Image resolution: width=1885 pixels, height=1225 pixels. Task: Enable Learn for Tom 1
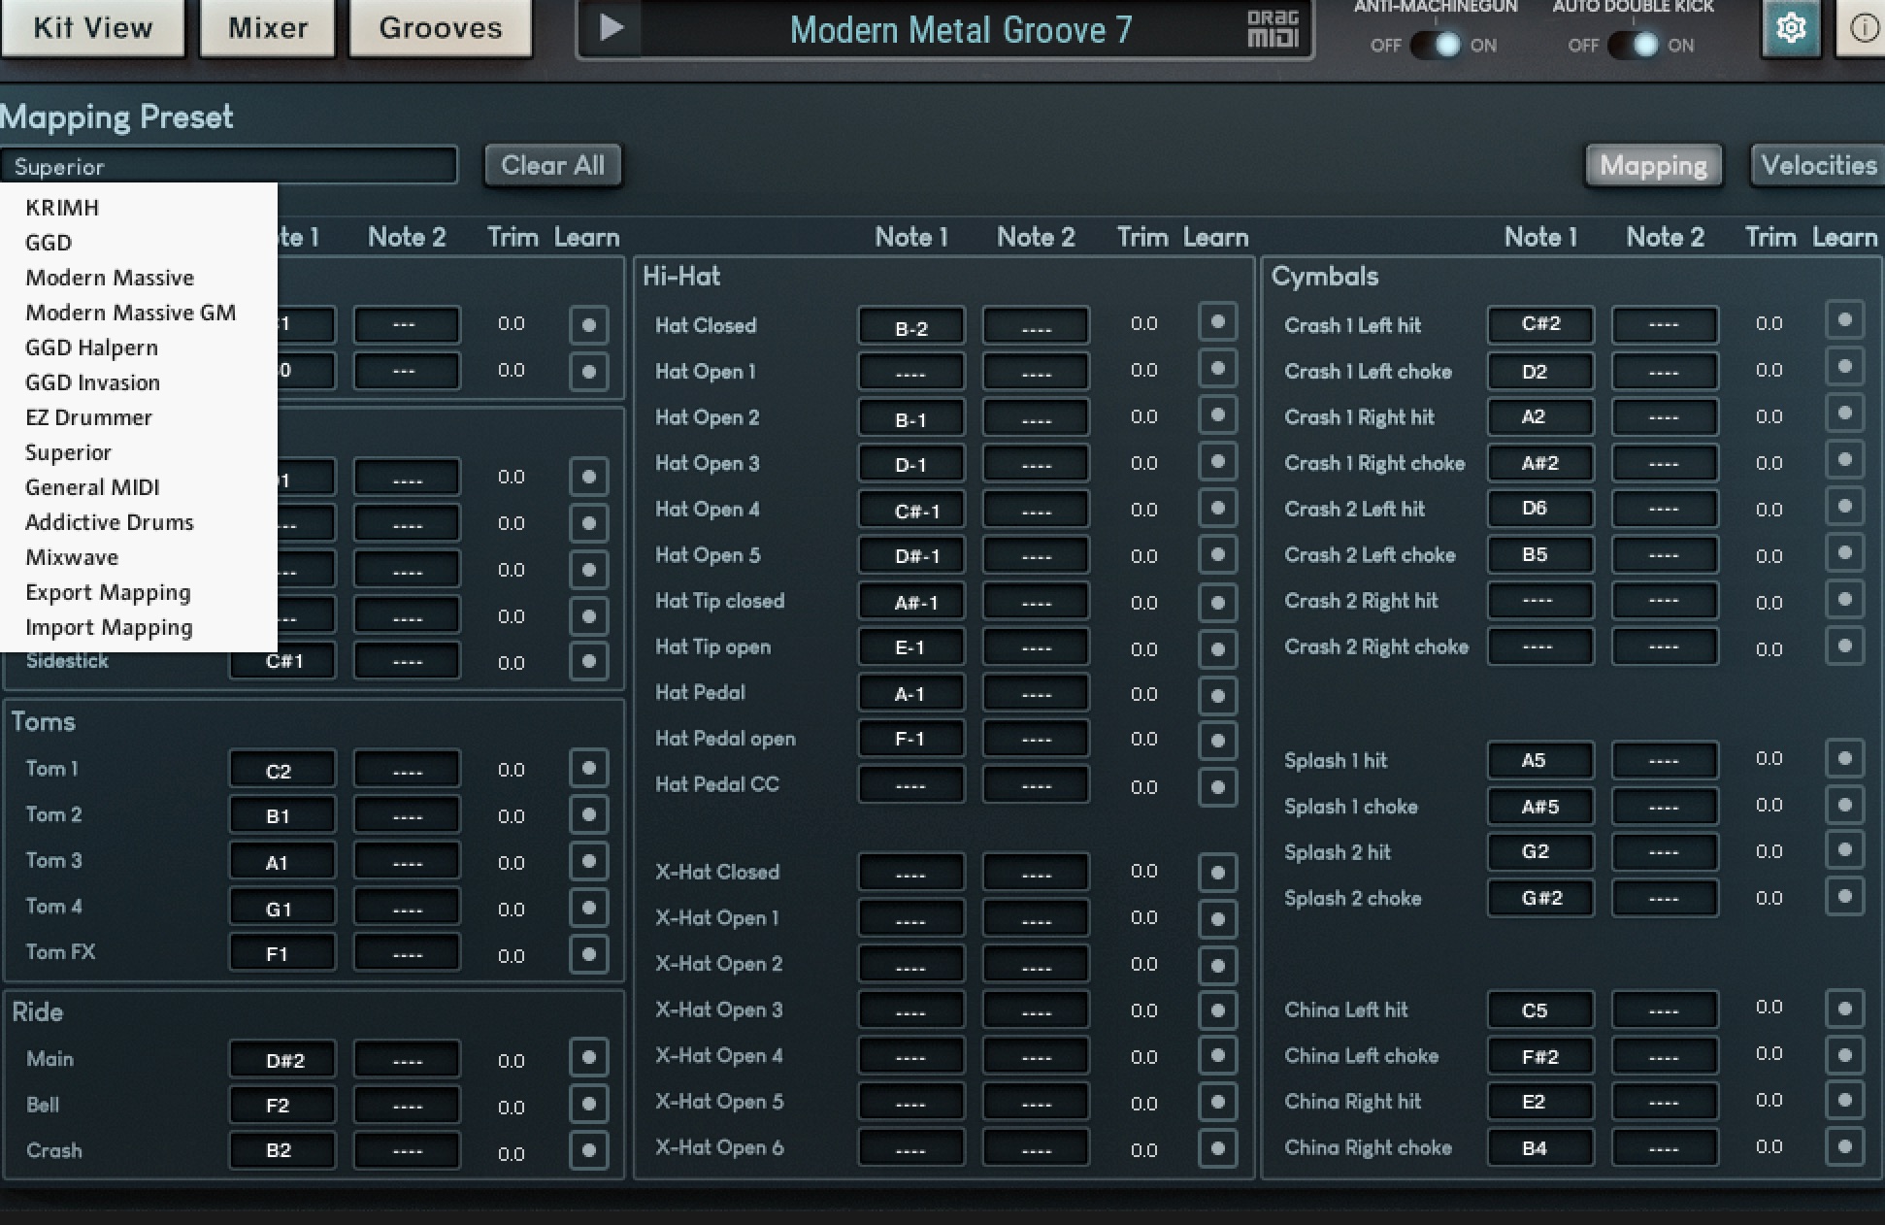coord(588,768)
